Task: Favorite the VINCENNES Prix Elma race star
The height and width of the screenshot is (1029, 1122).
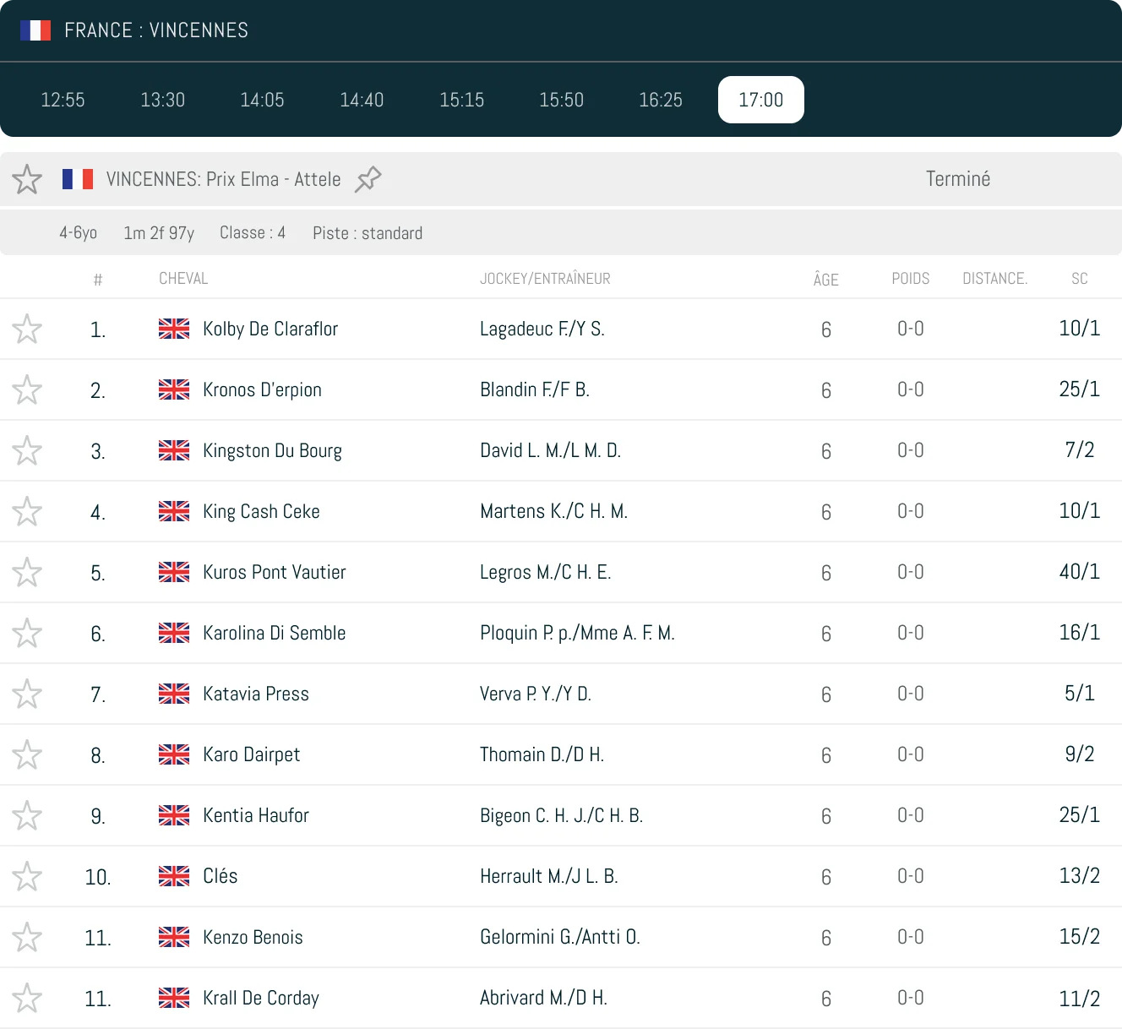Action: point(27,179)
